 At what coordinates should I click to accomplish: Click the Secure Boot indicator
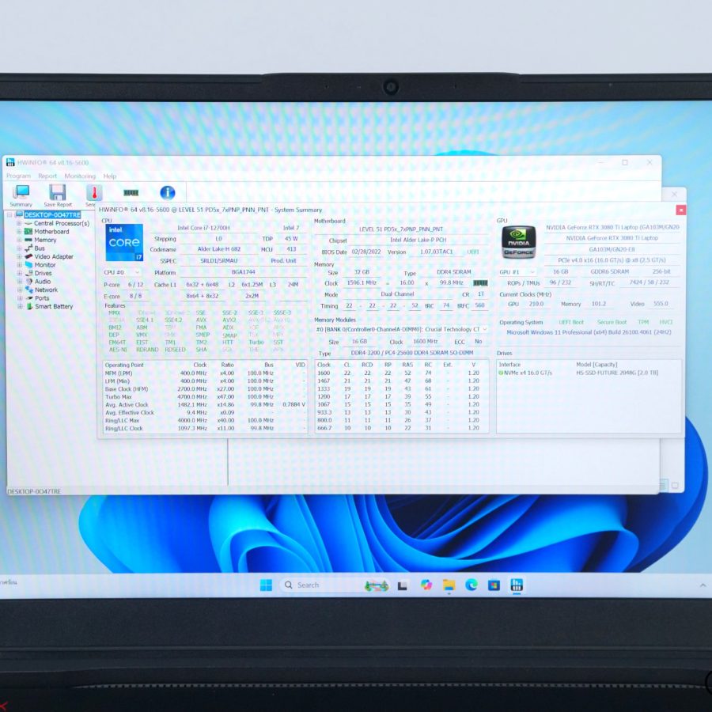point(612,323)
